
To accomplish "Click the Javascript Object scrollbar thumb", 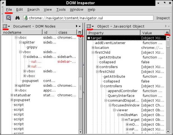I will pyautogui.click(x=168, y=44).
